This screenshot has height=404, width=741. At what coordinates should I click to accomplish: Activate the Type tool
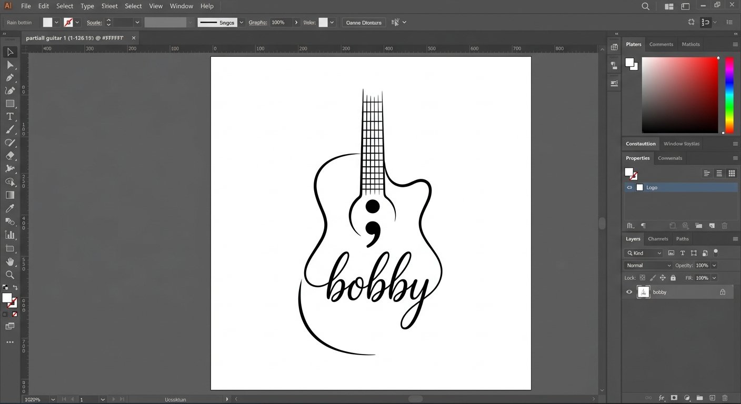click(x=10, y=116)
